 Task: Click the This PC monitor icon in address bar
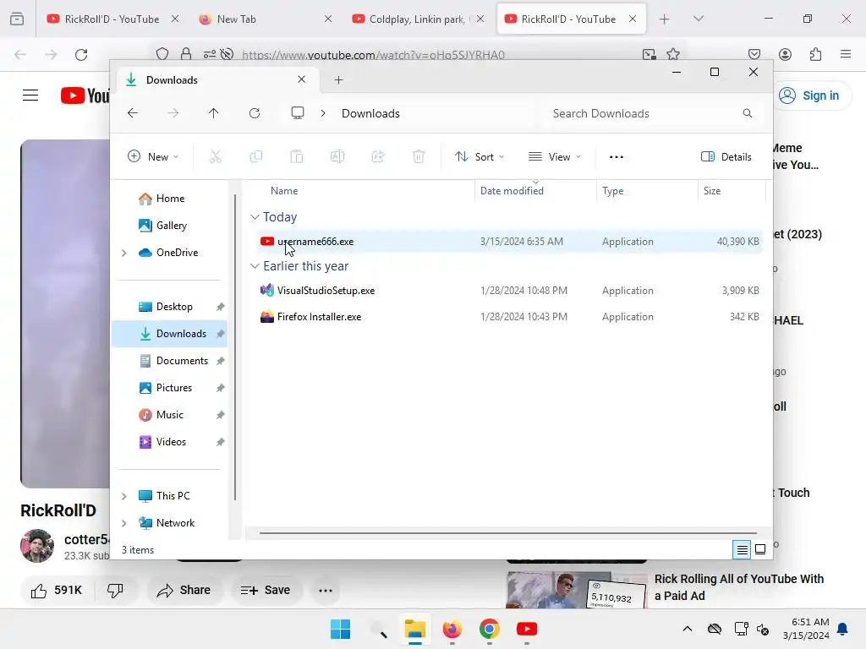[x=298, y=113]
